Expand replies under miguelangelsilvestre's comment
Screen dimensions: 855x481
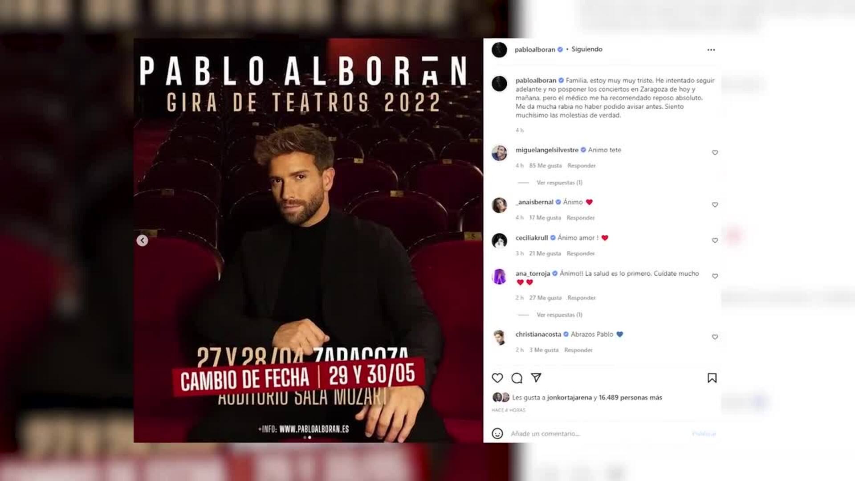[559, 183]
